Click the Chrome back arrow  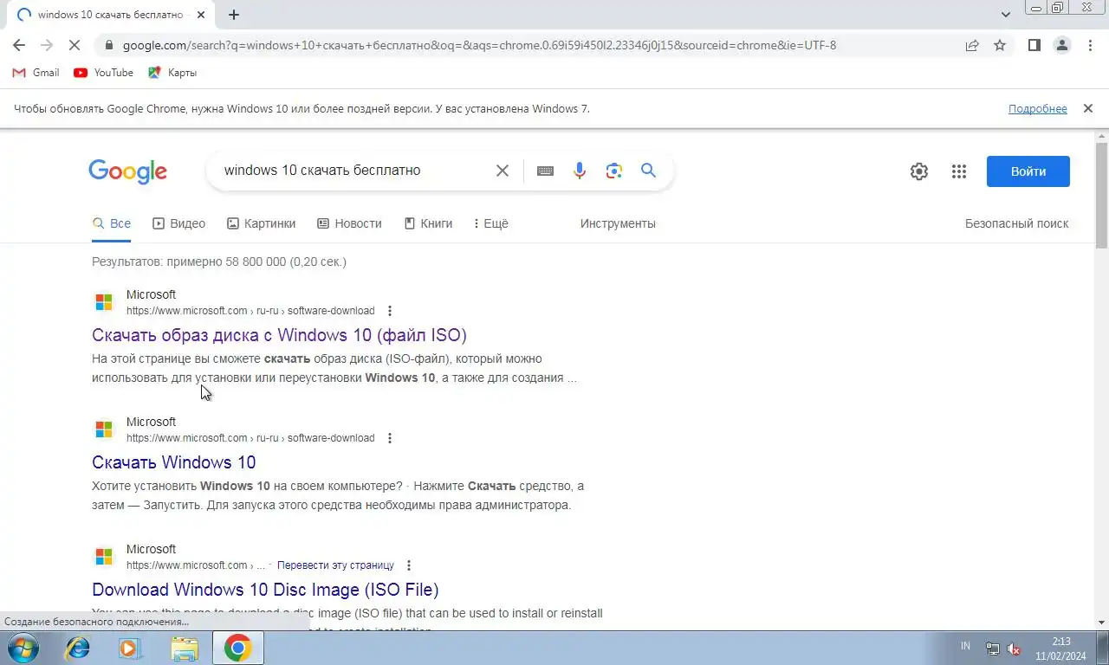point(19,45)
